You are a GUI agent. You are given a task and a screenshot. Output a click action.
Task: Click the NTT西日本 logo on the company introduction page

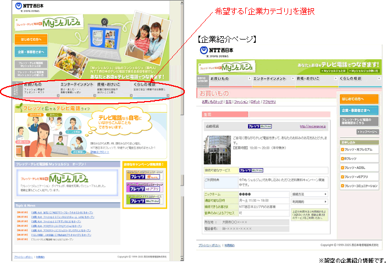(x=217, y=51)
